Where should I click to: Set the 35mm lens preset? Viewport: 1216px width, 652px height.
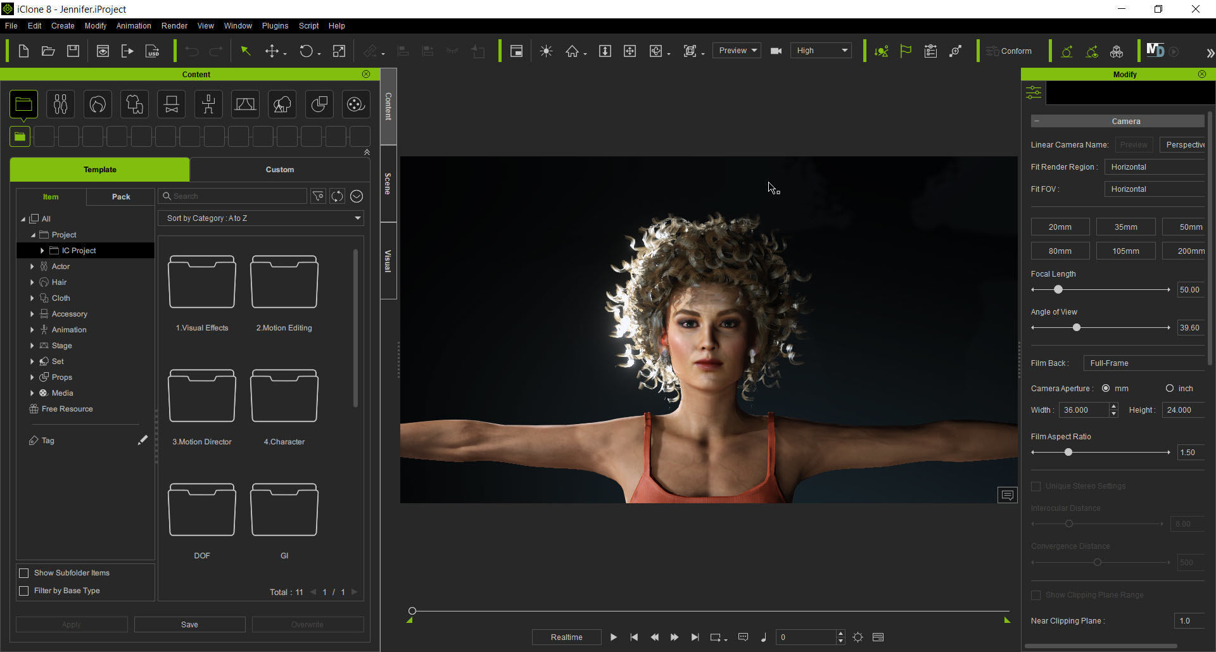coord(1125,227)
